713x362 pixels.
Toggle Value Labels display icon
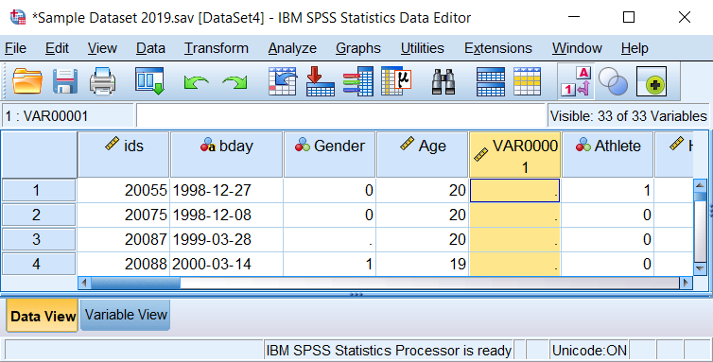[x=576, y=81]
